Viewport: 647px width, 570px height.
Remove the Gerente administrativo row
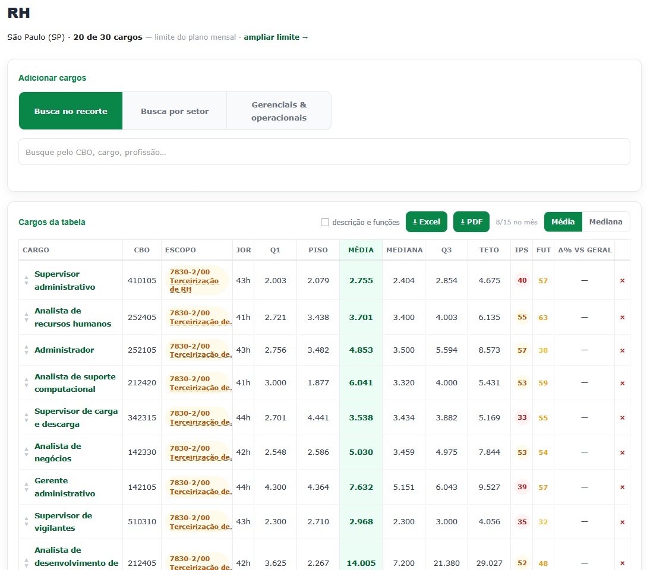(622, 487)
